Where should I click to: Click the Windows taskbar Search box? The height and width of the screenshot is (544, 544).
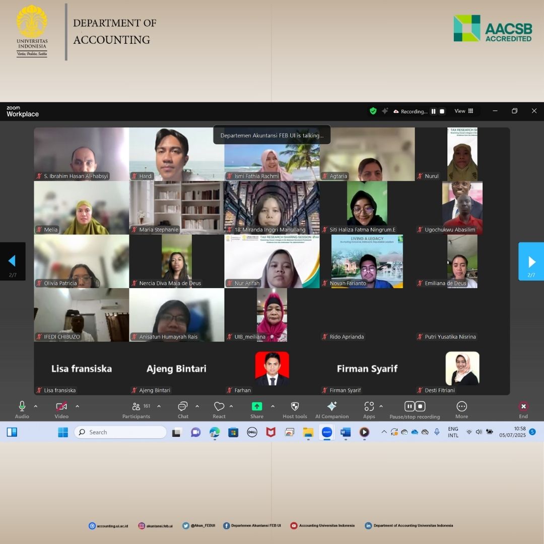click(120, 432)
